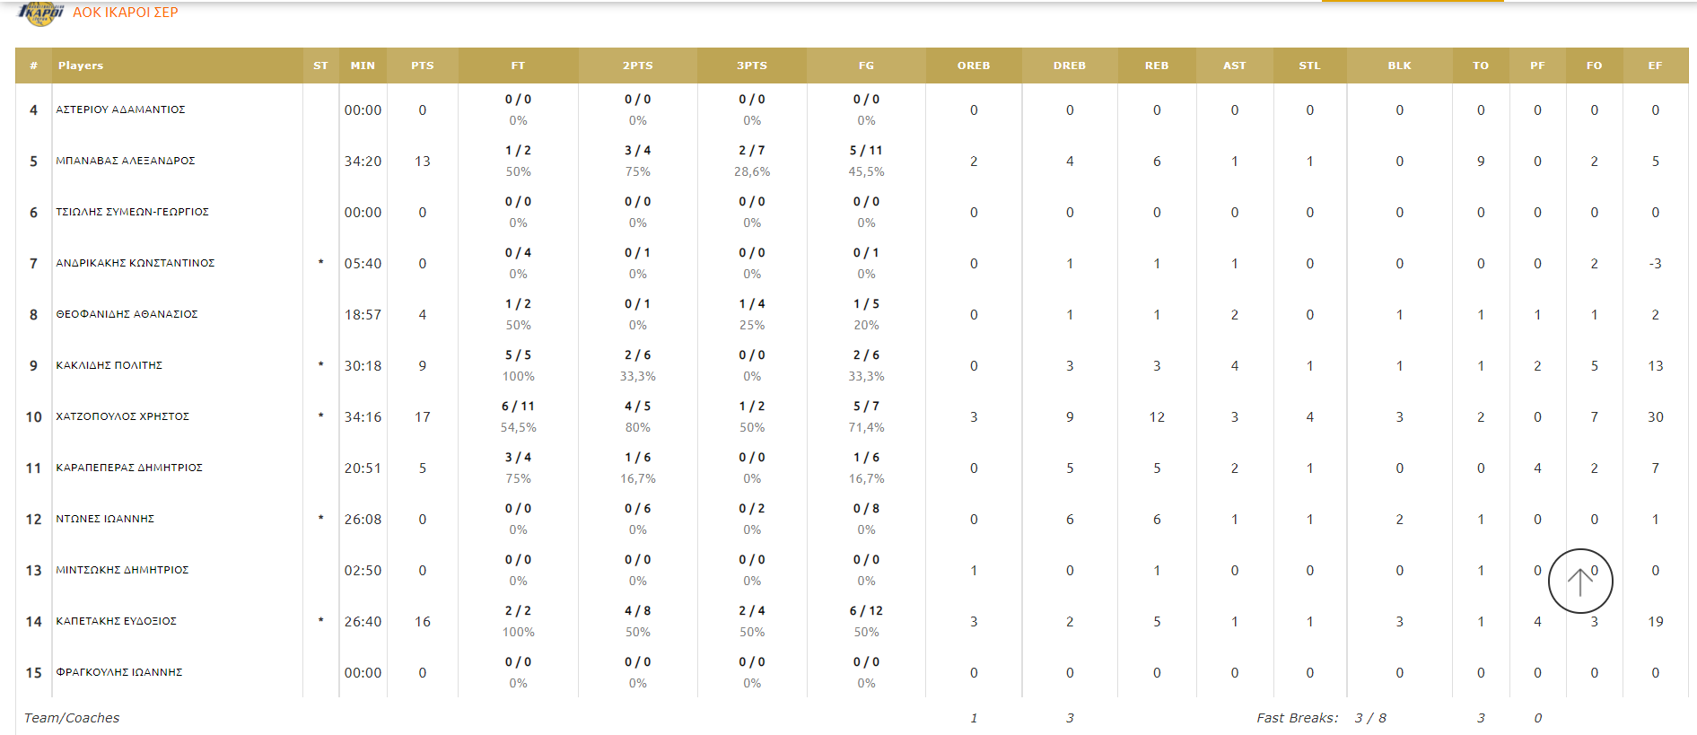Click player ΑΣΤΕΡΙΟΥ ΑΔΑΜΑΝΤΙΟΣ

pos(121,109)
